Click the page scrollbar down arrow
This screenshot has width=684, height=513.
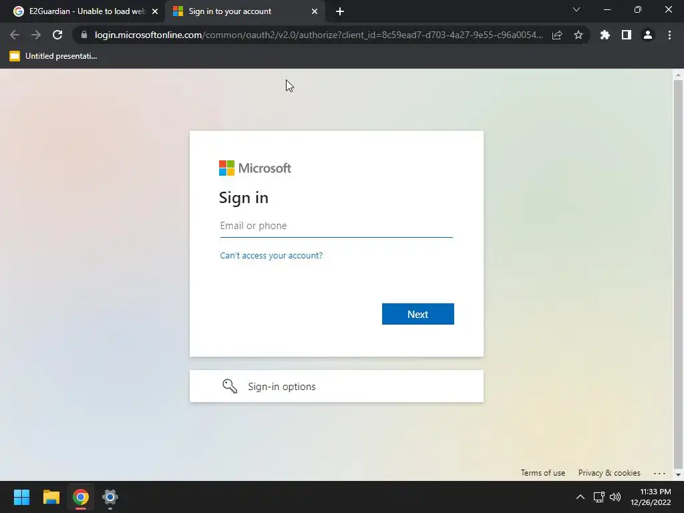point(678,475)
